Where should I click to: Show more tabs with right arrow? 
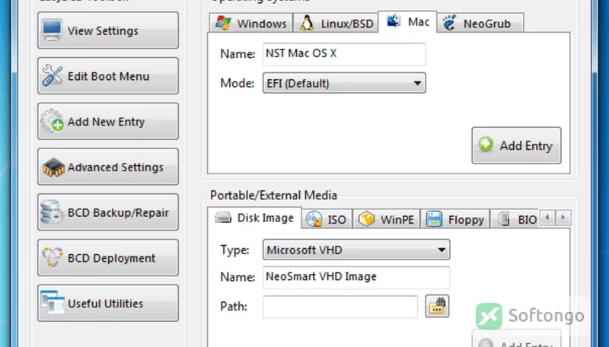coord(563,218)
